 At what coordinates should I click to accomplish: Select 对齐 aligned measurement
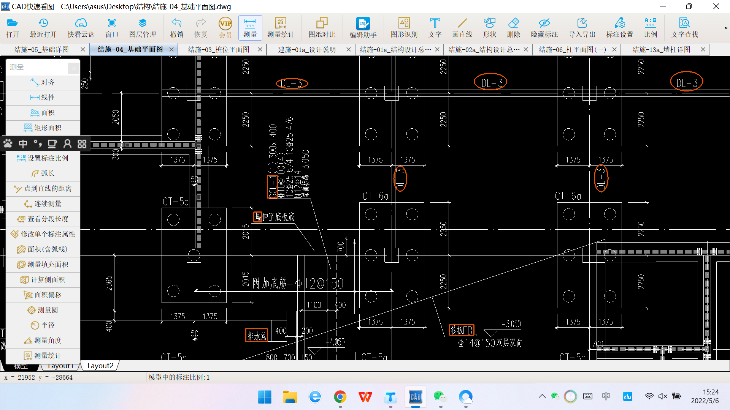(x=43, y=82)
